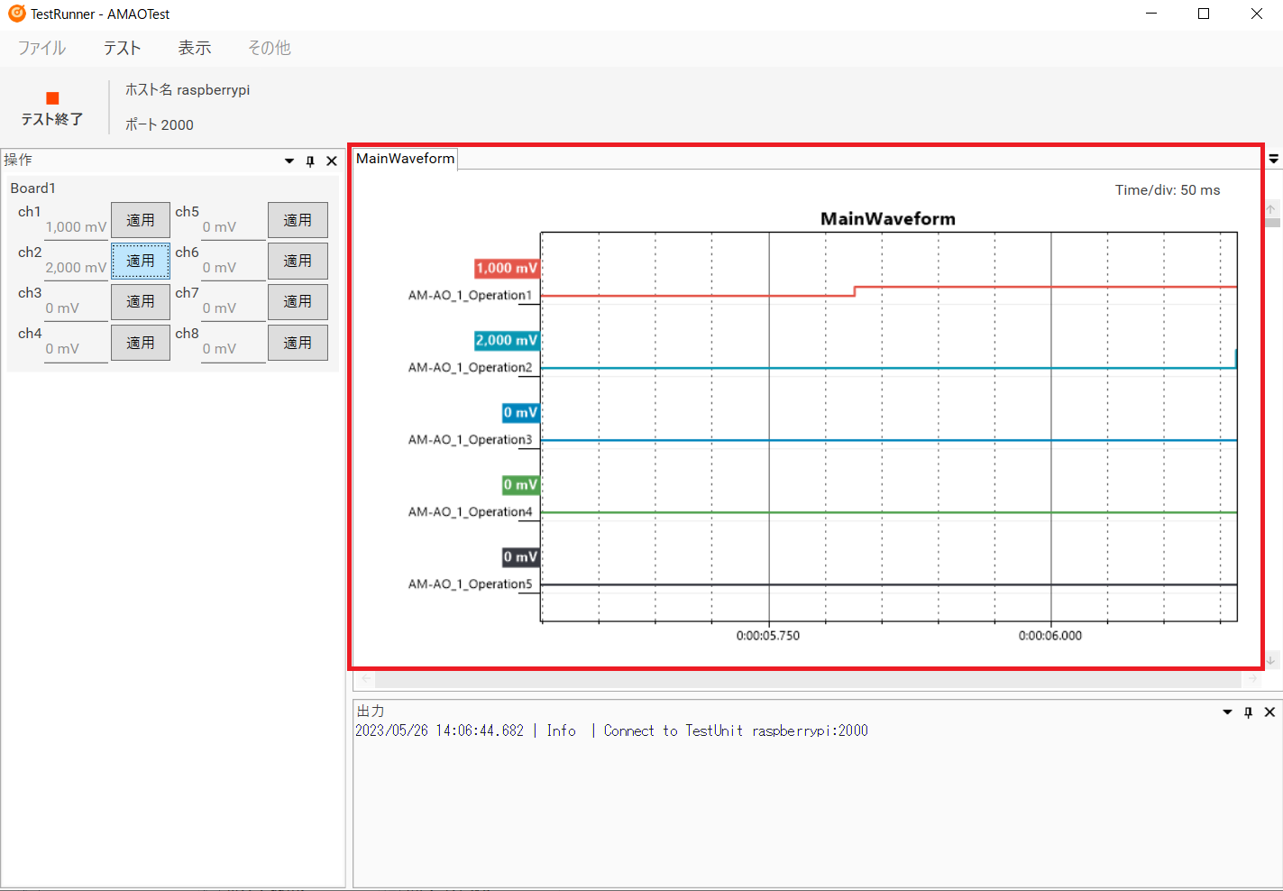Image resolution: width=1283 pixels, height=891 pixels.
Task: Pin the 出力 output panel
Action: pos(1248,712)
